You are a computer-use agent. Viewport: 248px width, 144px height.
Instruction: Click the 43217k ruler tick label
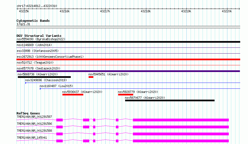105,11
